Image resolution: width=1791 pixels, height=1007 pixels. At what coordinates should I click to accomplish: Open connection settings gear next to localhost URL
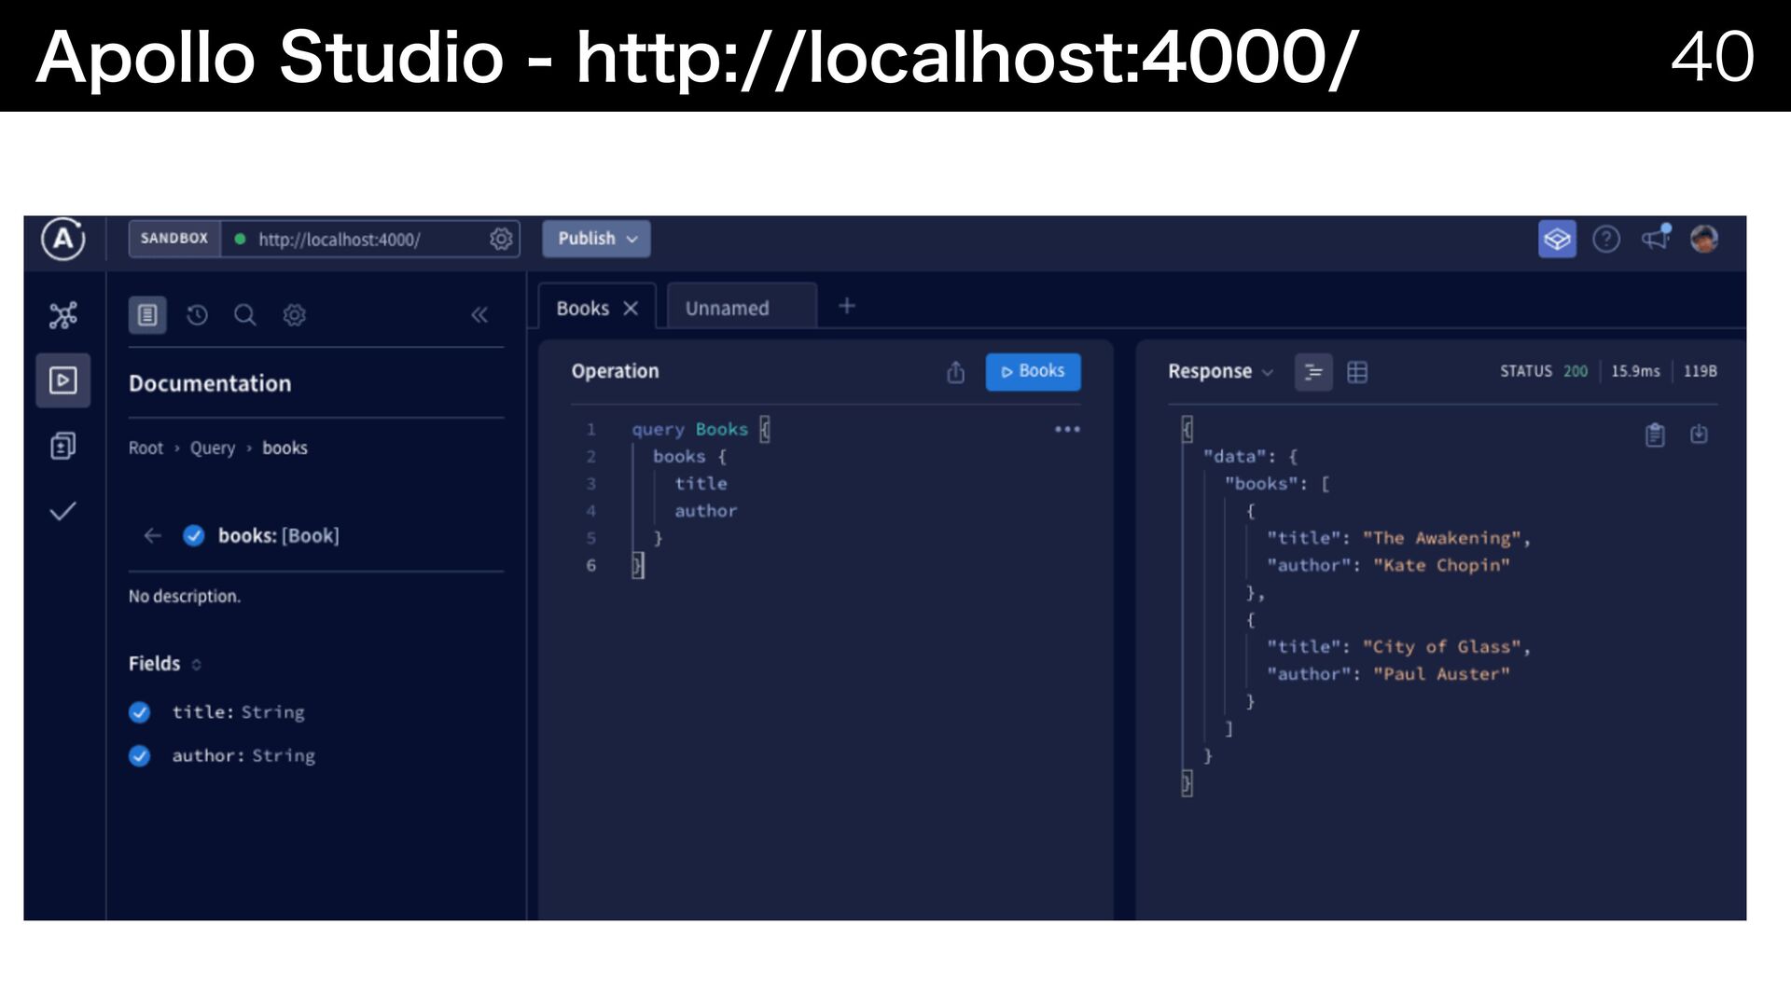(x=501, y=239)
